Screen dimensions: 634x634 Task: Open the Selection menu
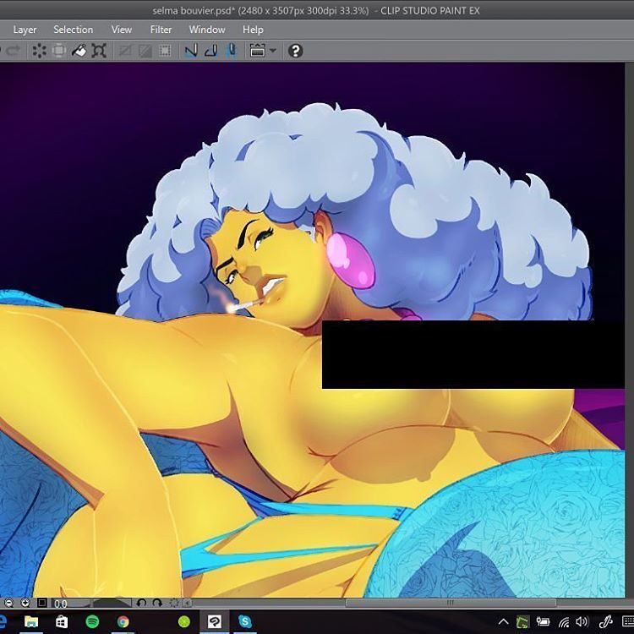click(74, 30)
